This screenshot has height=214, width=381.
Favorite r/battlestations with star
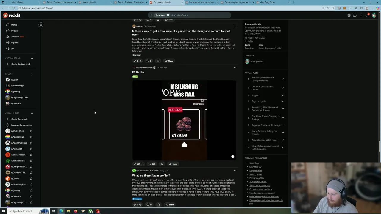31,160
